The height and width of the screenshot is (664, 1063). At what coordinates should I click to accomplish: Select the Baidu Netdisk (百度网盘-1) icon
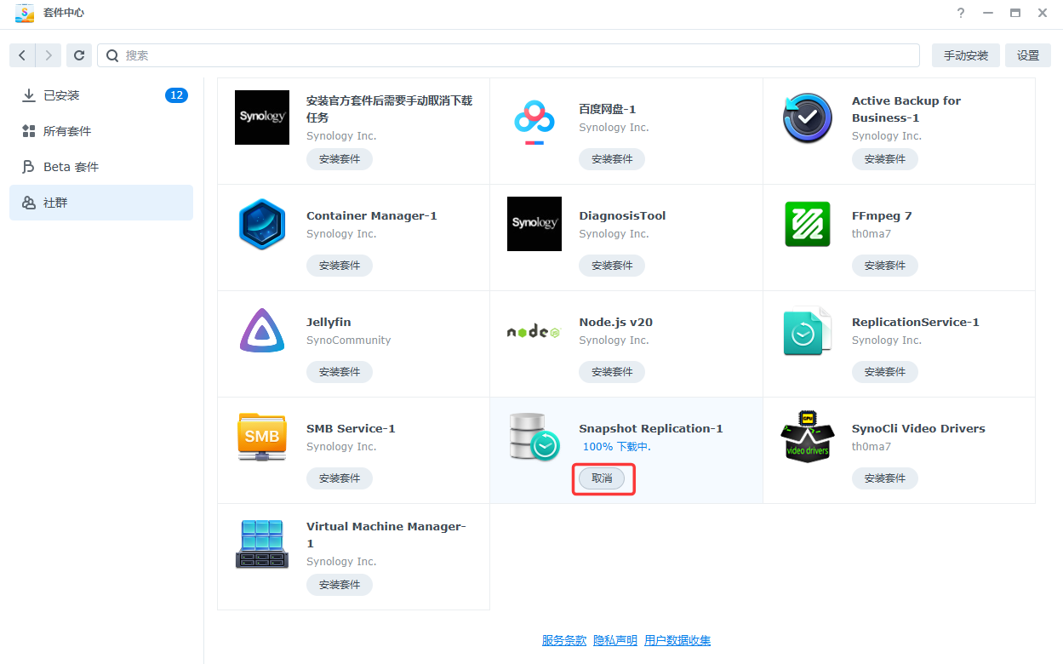pyautogui.click(x=534, y=123)
